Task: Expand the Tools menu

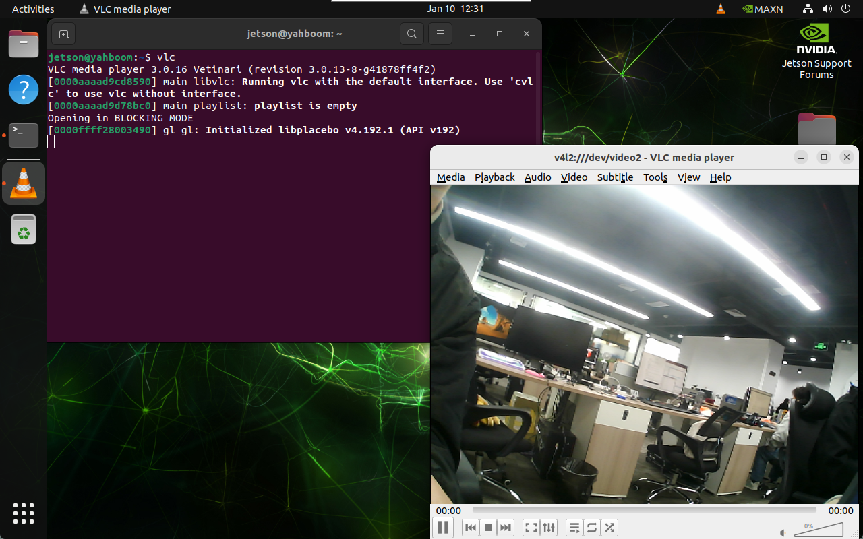Action: click(x=655, y=177)
